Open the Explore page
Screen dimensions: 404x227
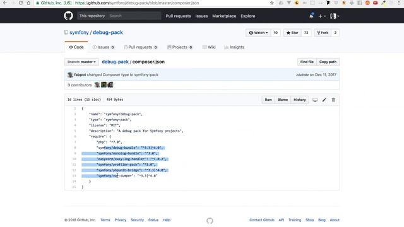coord(248,16)
